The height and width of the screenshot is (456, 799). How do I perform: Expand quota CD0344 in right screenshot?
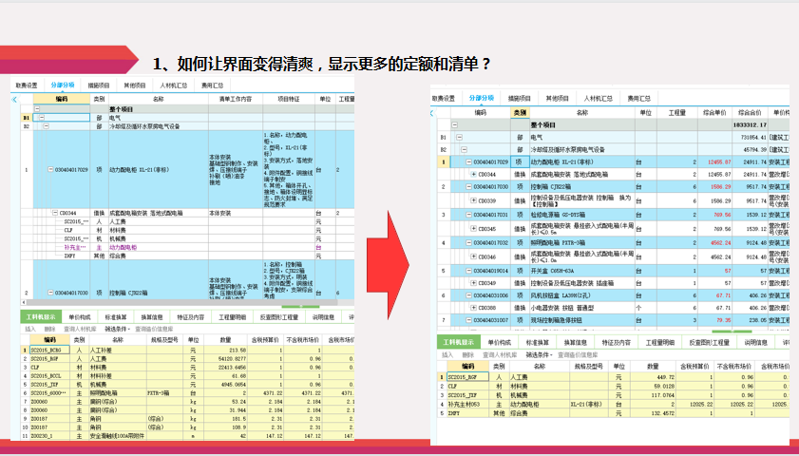473,174
